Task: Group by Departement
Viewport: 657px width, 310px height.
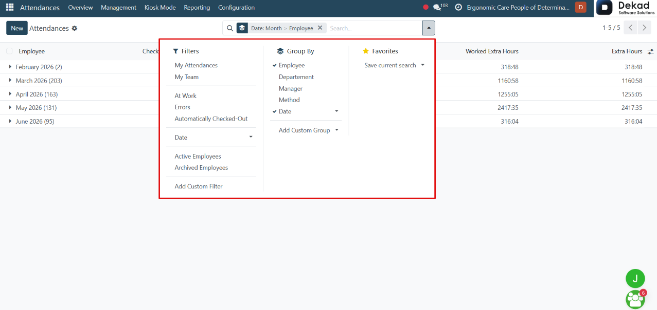Action: (x=296, y=77)
